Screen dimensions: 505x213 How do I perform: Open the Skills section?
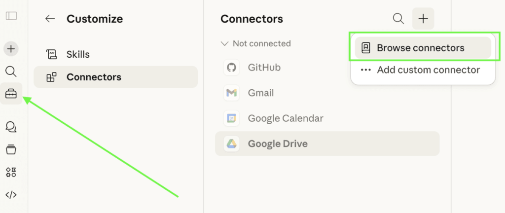coord(78,54)
